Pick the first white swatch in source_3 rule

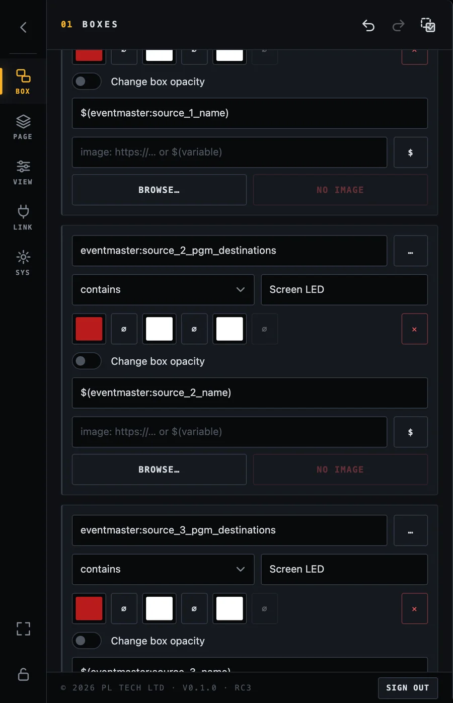click(x=159, y=608)
